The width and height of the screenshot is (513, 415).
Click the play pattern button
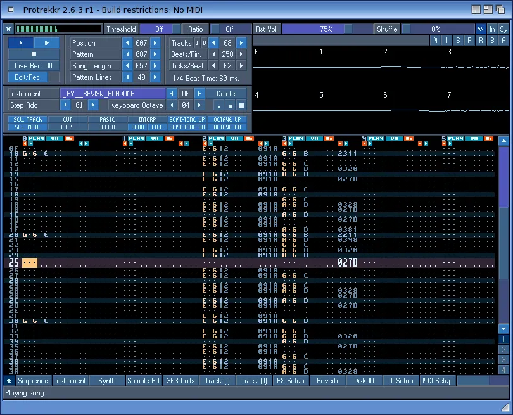click(x=46, y=42)
